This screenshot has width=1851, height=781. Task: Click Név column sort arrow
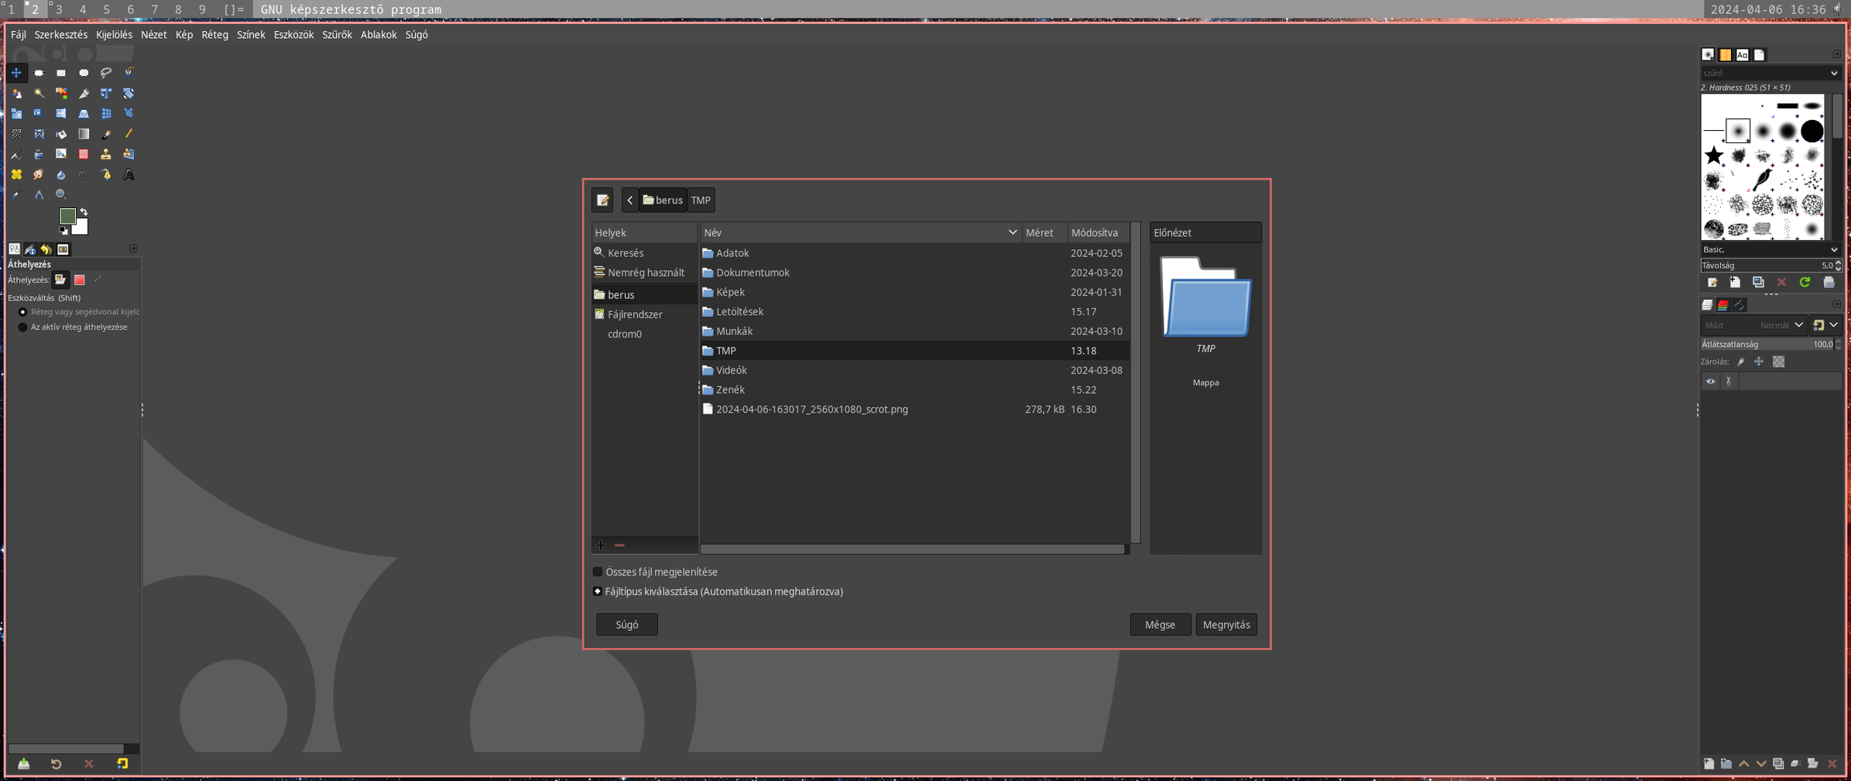(1012, 232)
